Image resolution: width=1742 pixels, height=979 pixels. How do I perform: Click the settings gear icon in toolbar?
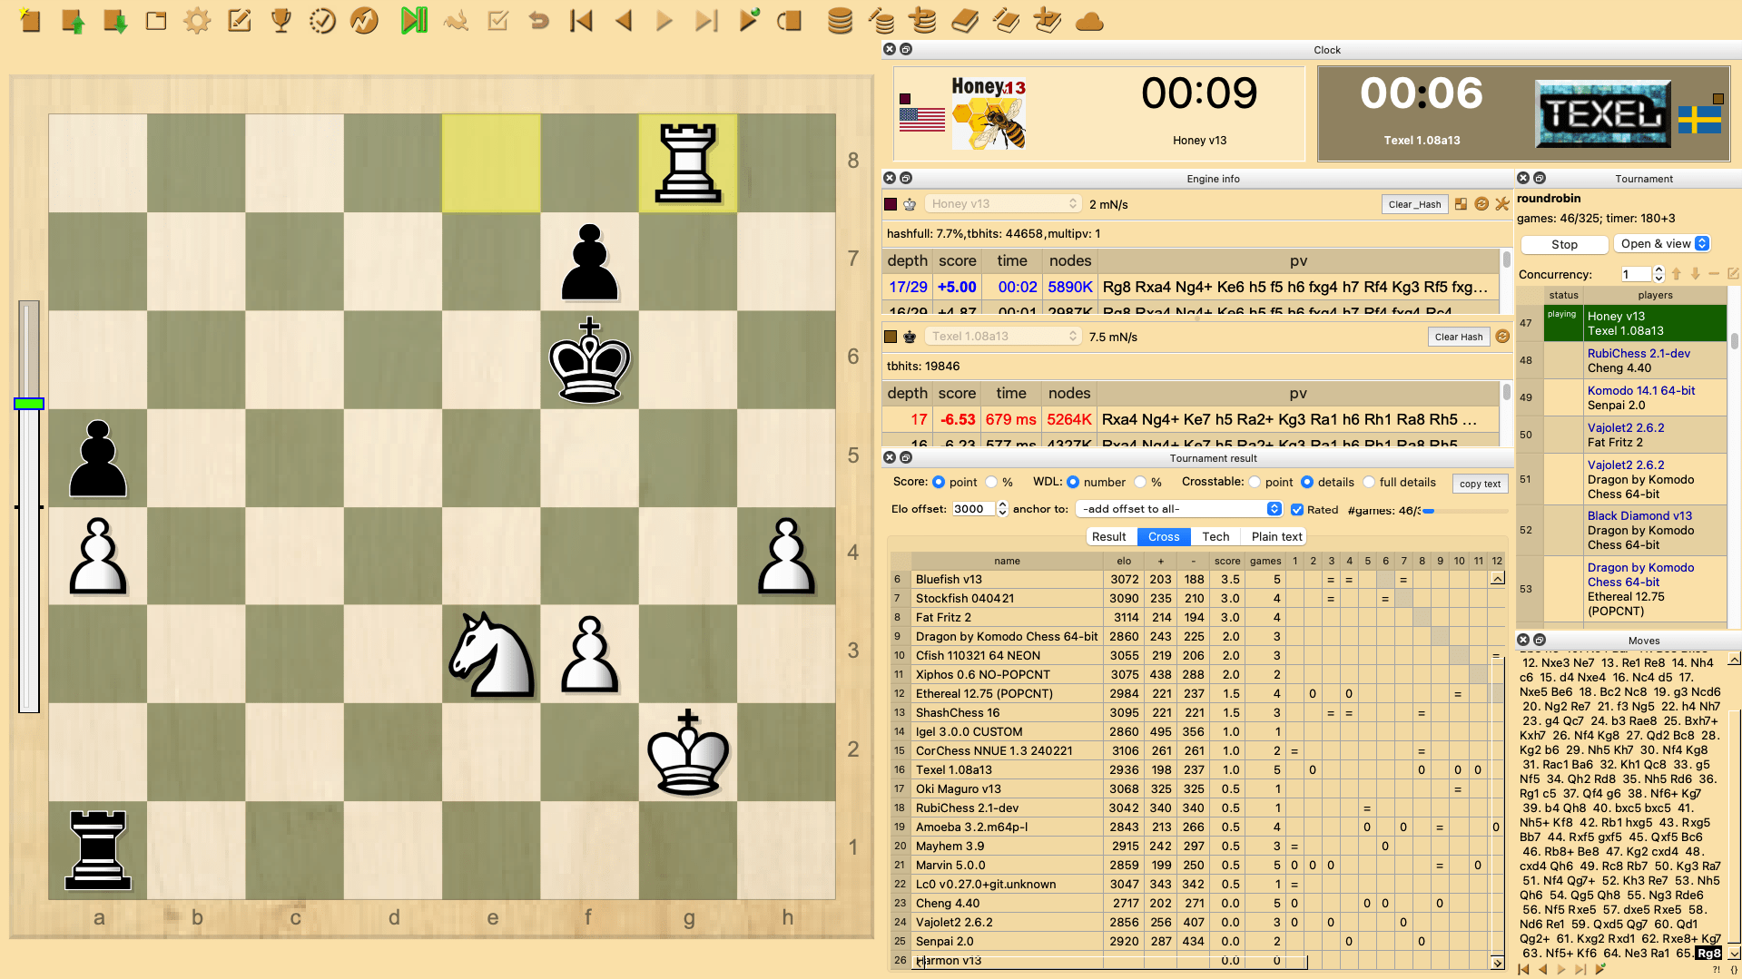click(x=197, y=20)
